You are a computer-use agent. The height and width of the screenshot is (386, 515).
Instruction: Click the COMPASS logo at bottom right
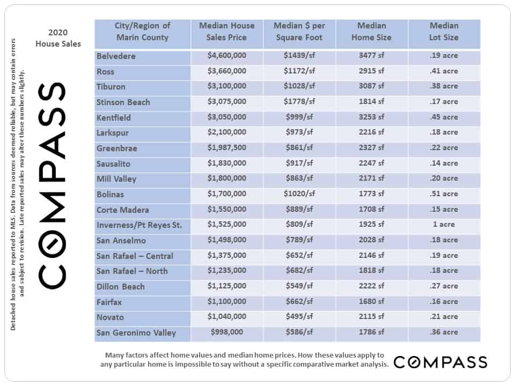click(x=440, y=362)
